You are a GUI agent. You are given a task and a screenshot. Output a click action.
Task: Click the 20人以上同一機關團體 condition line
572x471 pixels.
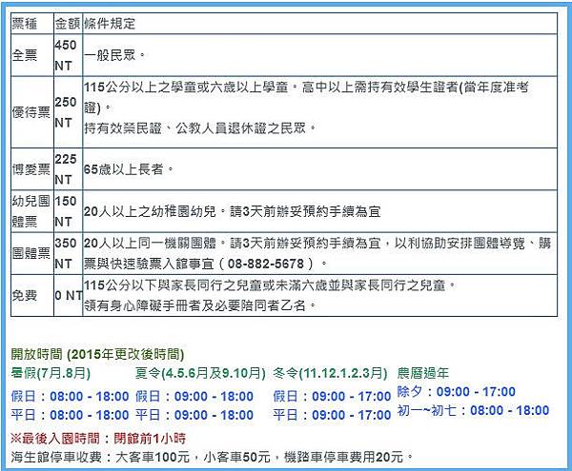317,253
